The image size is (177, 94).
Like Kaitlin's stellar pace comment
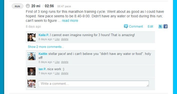tap(57, 62)
